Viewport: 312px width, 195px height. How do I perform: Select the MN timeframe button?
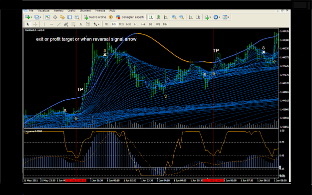(165, 24)
